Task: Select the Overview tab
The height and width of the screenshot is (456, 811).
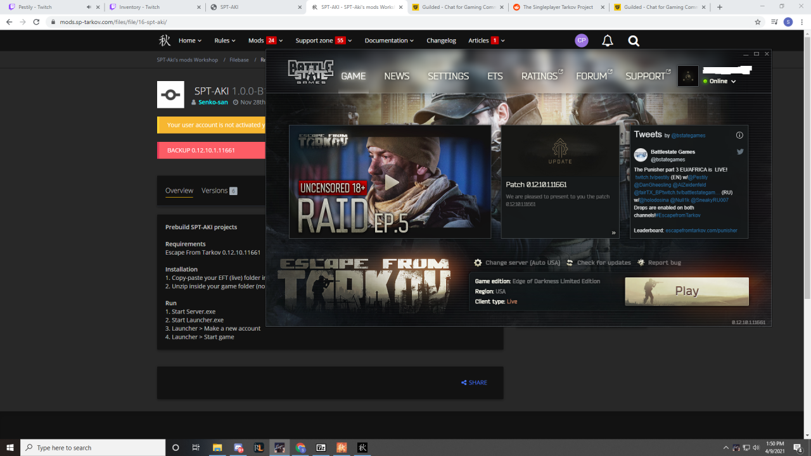Action: [179, 191]
